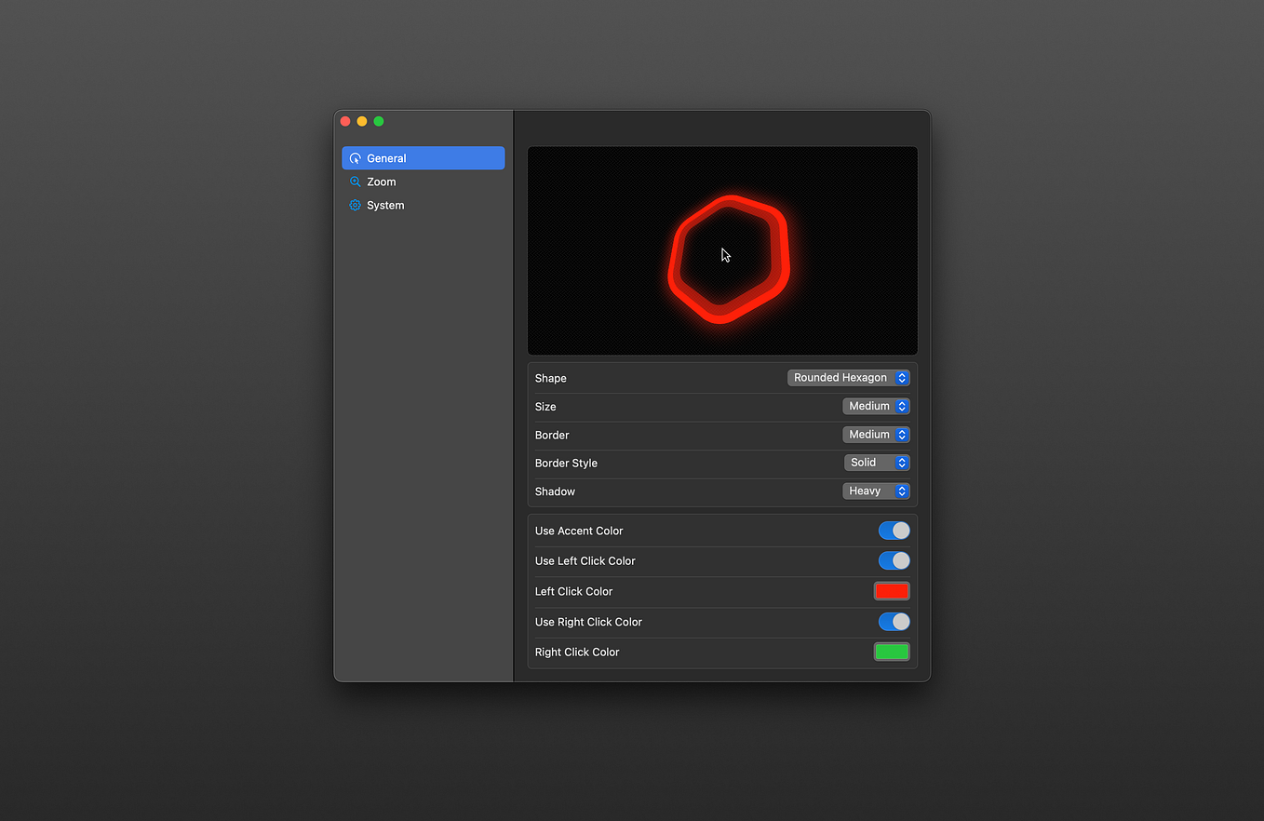Click the magnifying glass Zoom icon

click(x=355, y=182)
